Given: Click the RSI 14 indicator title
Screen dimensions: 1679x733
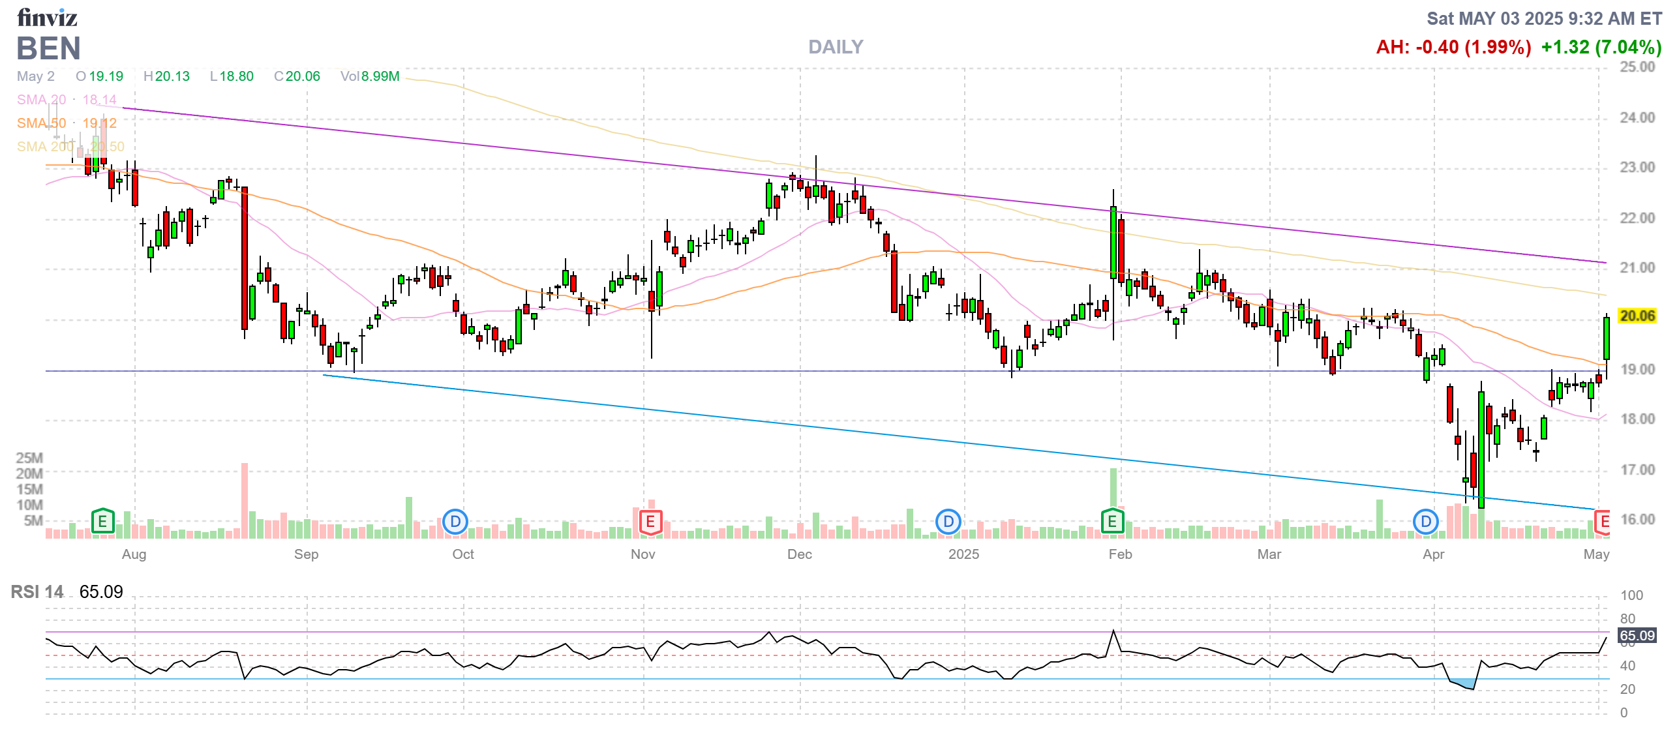Looking at the screenshot, I should click(37, 592).
